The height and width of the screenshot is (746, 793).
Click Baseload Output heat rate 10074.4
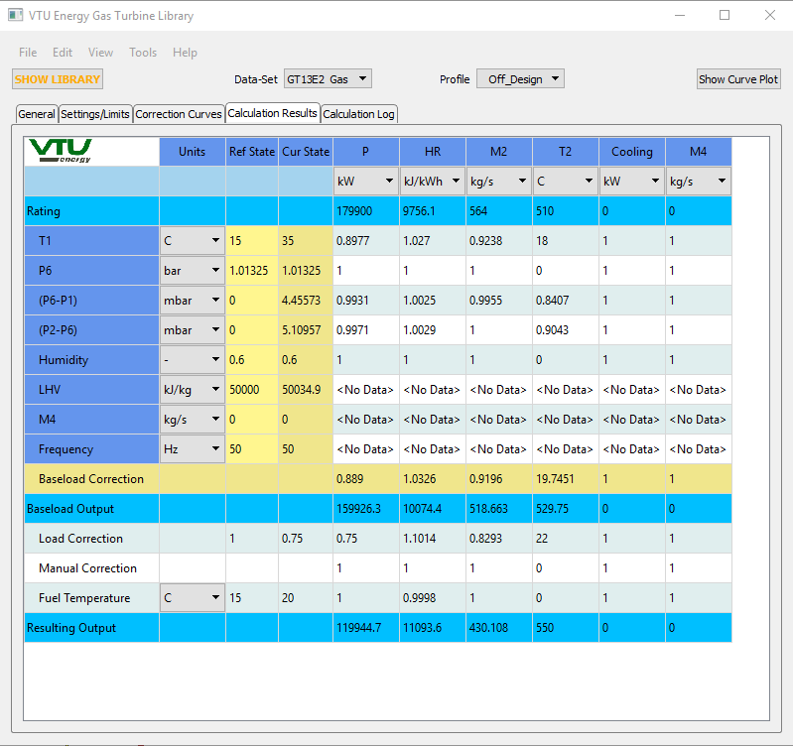tap(433, 509)
